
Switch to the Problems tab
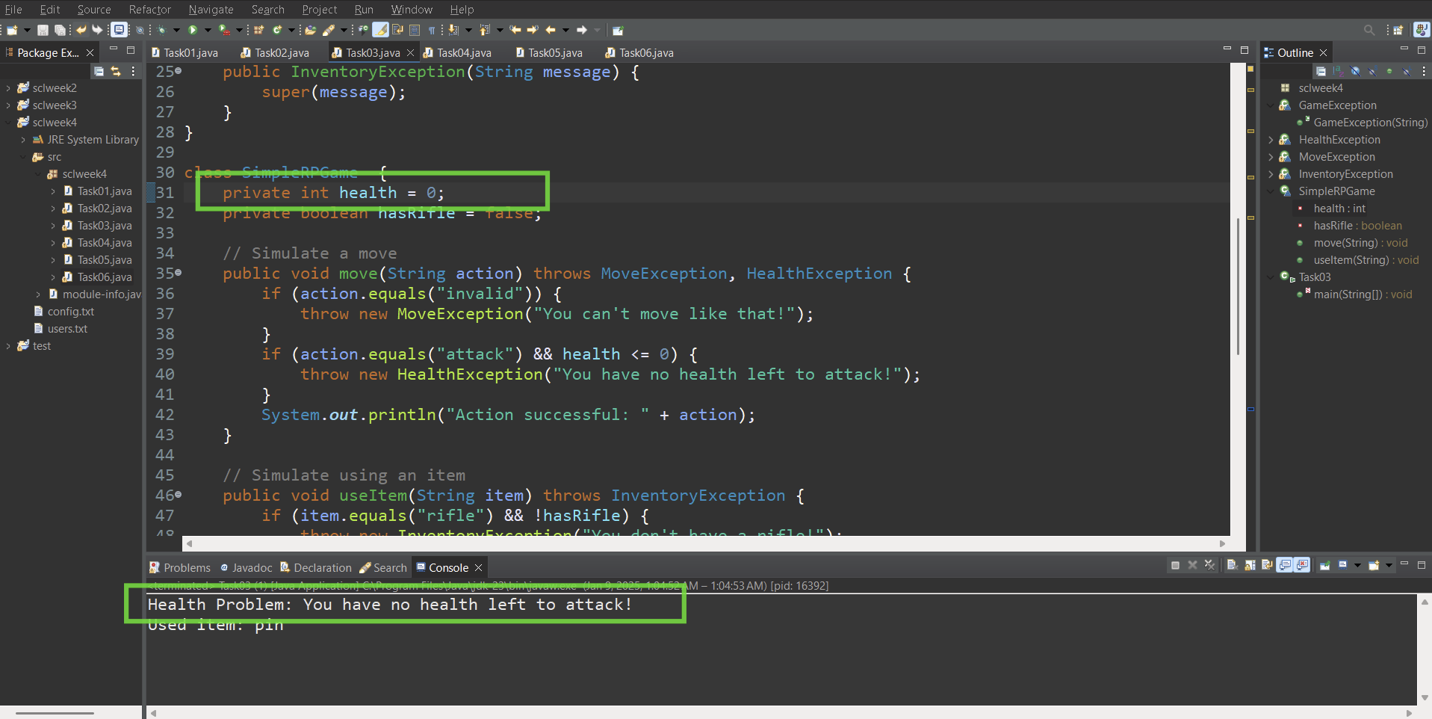(x=180, y=567)
